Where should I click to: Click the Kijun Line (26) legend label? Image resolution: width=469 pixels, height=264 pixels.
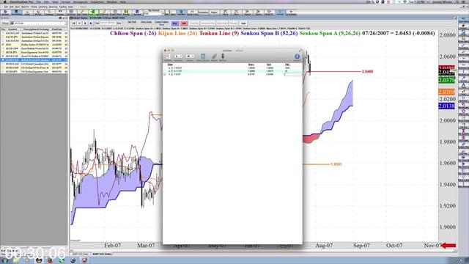[x=177, y=33]
